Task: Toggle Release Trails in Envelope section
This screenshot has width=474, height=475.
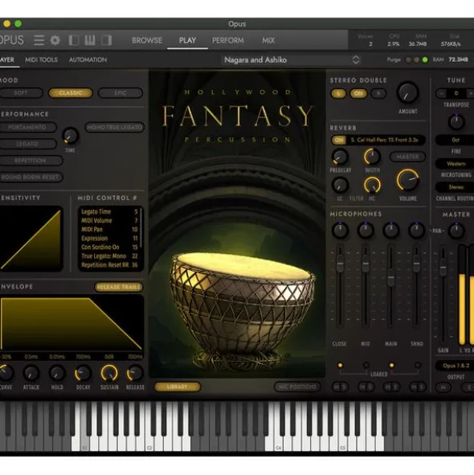Action: point(119,287)
